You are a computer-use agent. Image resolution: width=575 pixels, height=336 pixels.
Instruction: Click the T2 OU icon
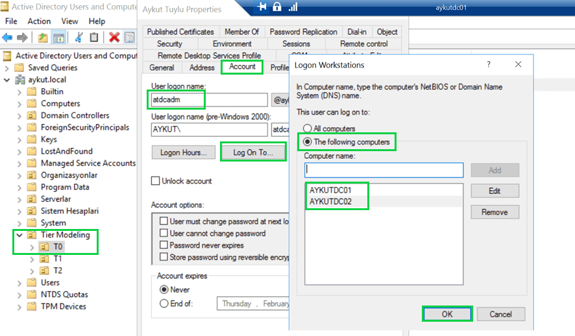[x=44, y=270]
